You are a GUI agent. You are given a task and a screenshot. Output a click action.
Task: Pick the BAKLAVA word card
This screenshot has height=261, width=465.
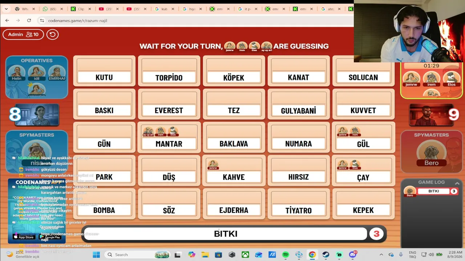(234, 138)
